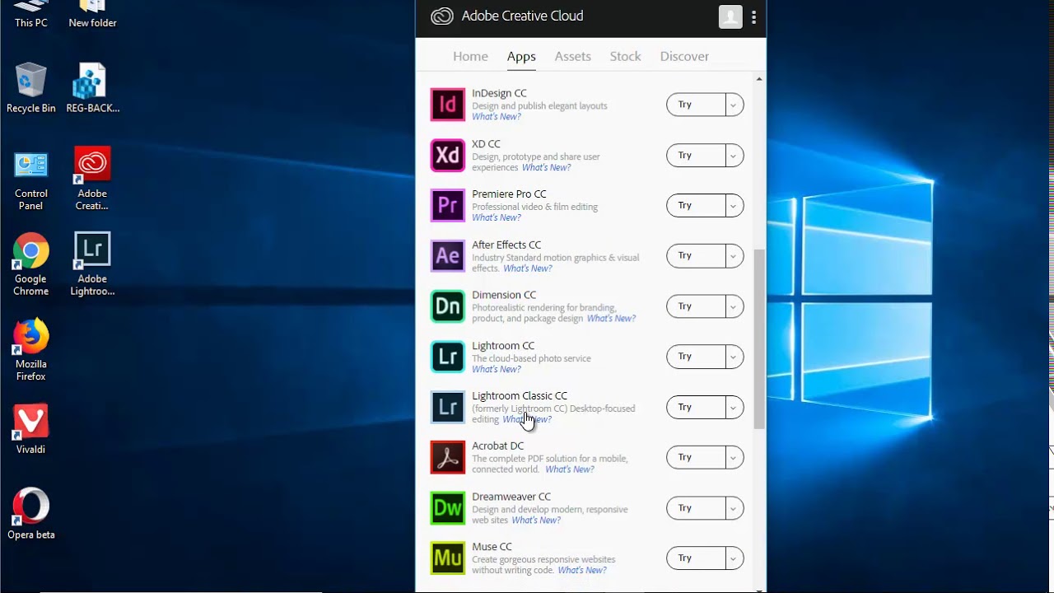This screenshot has height=593, width=1054.
Task: Click Try button for Lightroom Classic CC
Action: click(696, 407)
